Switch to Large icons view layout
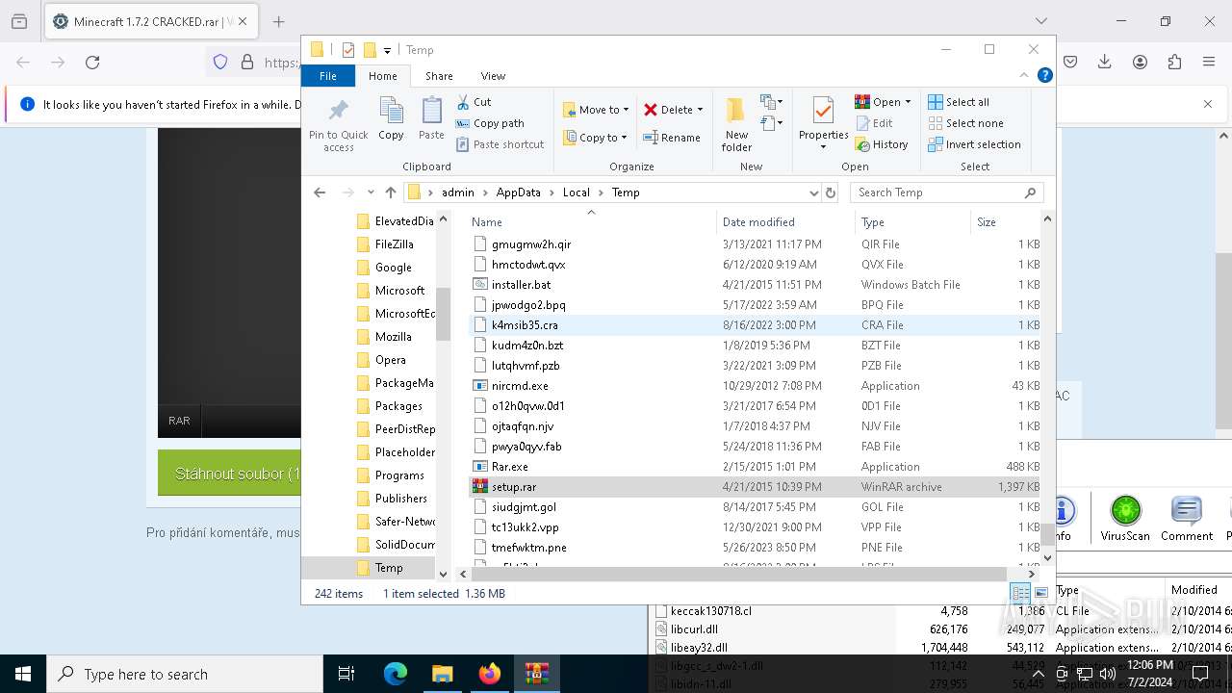The width and height of the screenshot is (1232, 693). [x=1040, y=594]
